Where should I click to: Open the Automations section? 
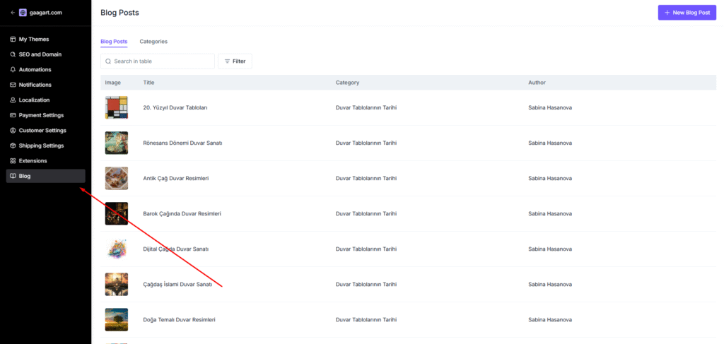coord(35,69)
